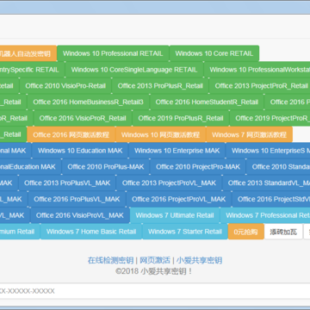Open the 在线检测密钥 link
The height and width of the screenshot is (310, 310).
(x=110, y=260)
